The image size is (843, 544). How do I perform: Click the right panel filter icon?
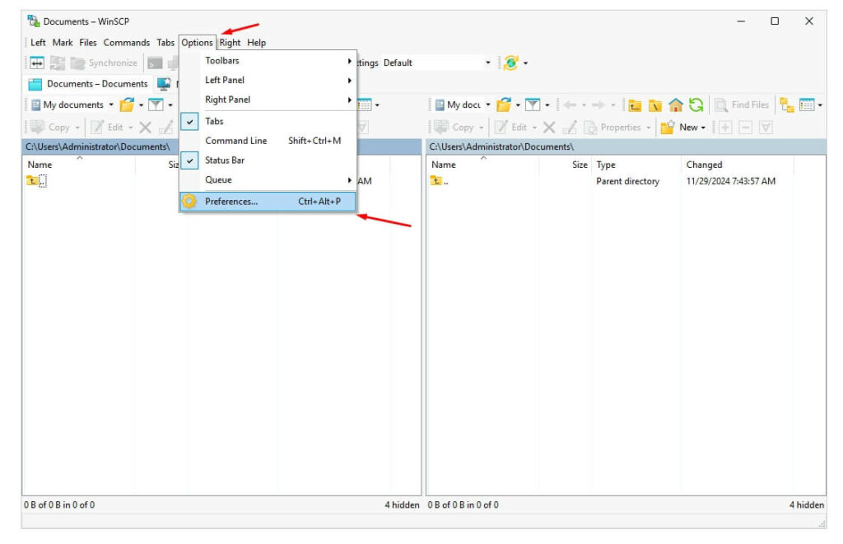coord(533,105)
